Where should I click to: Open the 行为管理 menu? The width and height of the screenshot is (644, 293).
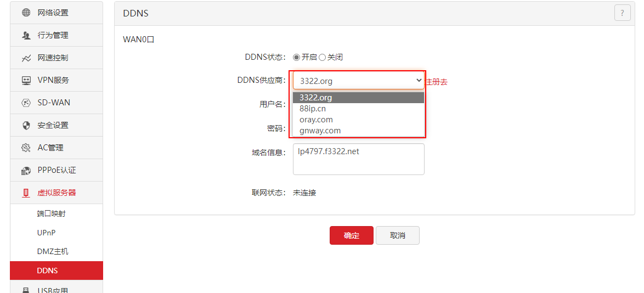[57, 35]
